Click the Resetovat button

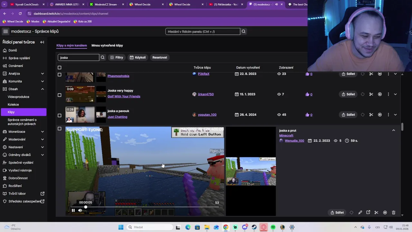pos(160,57)
